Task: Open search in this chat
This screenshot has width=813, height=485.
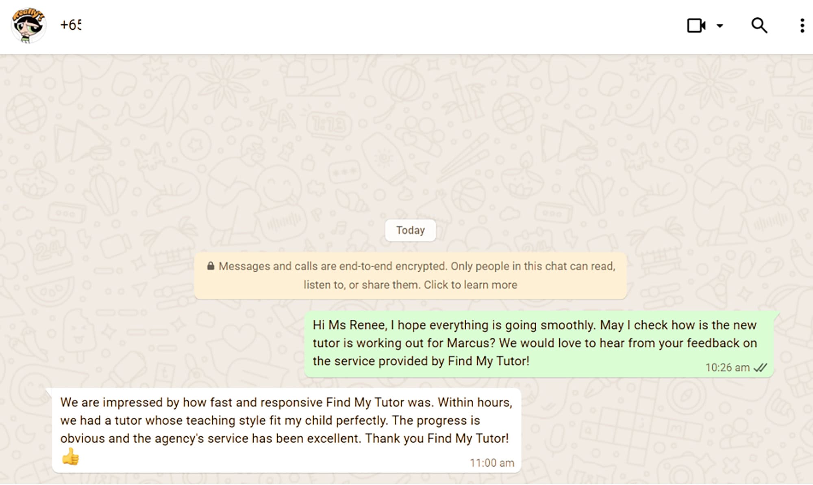Action: [759, 26]
